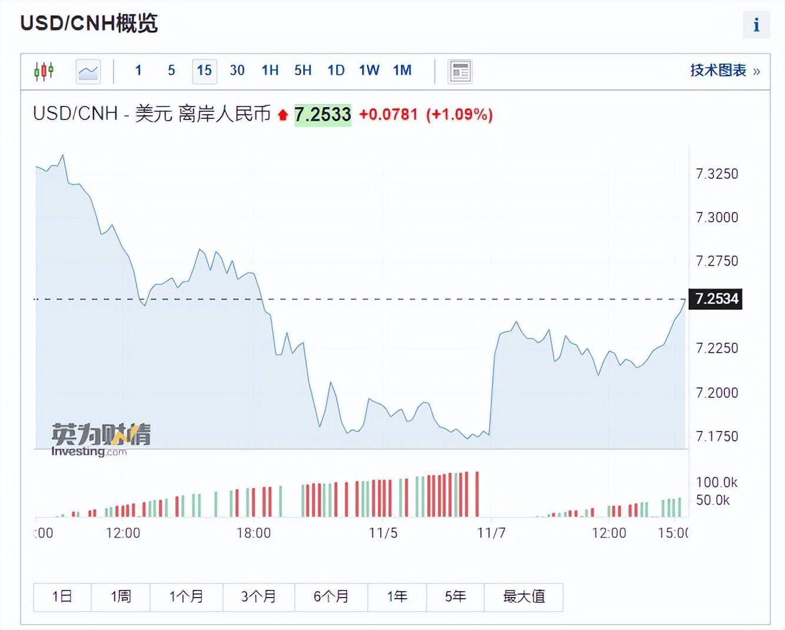This screenshot has height=630, width=785.
Task: Click the 11/7 date marker on axis
Action: 491,533
